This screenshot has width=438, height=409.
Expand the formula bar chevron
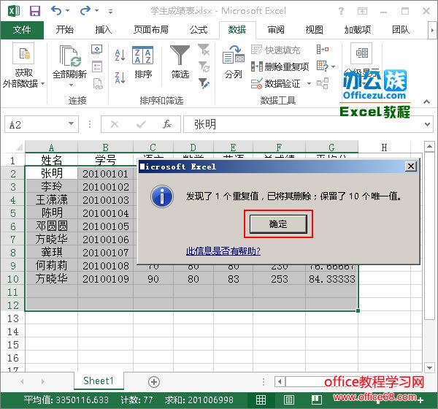(427, 124)
